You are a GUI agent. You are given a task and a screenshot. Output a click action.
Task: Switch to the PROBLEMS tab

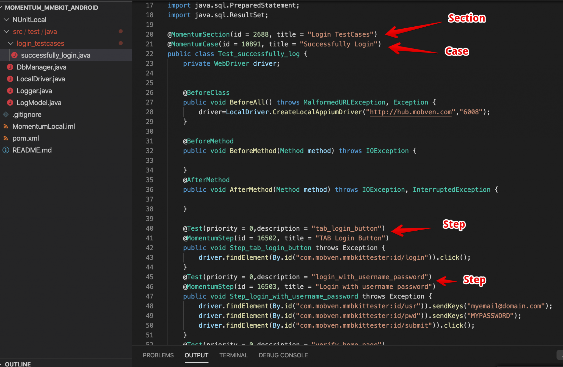(x=158, y=355)
